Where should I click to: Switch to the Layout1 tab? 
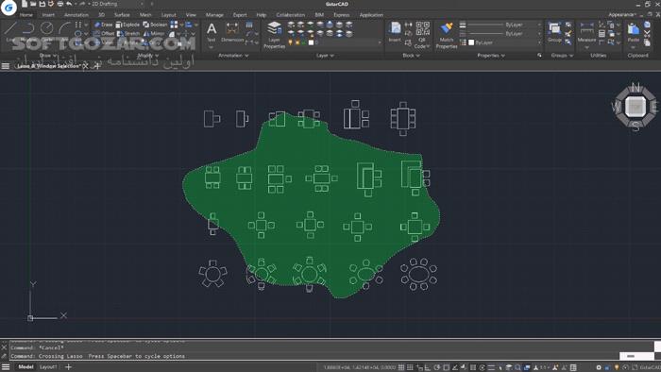tap(47, 367)
